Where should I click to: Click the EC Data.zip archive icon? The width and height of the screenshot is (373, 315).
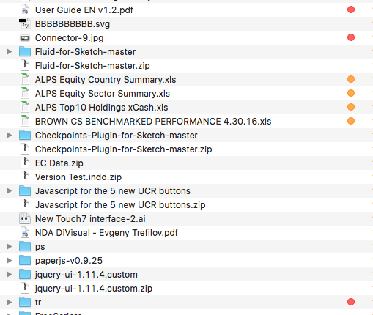pyautogui.click(x=25, y=163)
